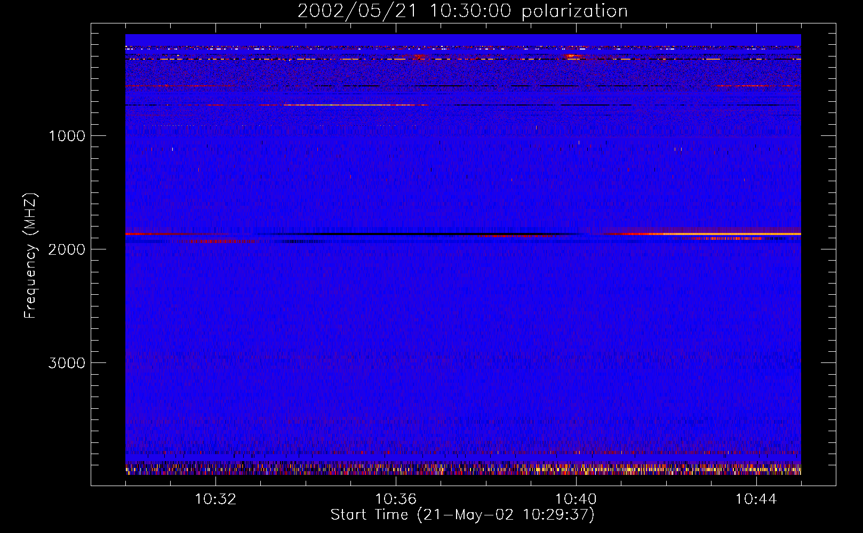Click the 1000 frequency tick label

67,136
